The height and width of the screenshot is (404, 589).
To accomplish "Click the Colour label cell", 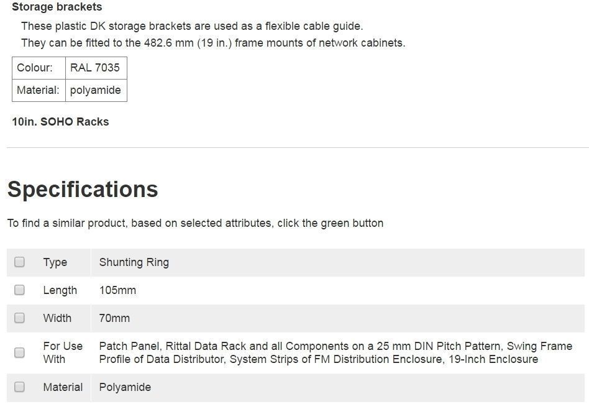I will click(x=35, y=68).
